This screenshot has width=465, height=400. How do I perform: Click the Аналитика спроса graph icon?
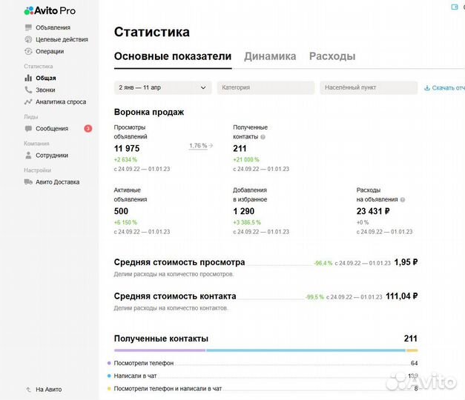pyautogui.click(x=28, y=101)
